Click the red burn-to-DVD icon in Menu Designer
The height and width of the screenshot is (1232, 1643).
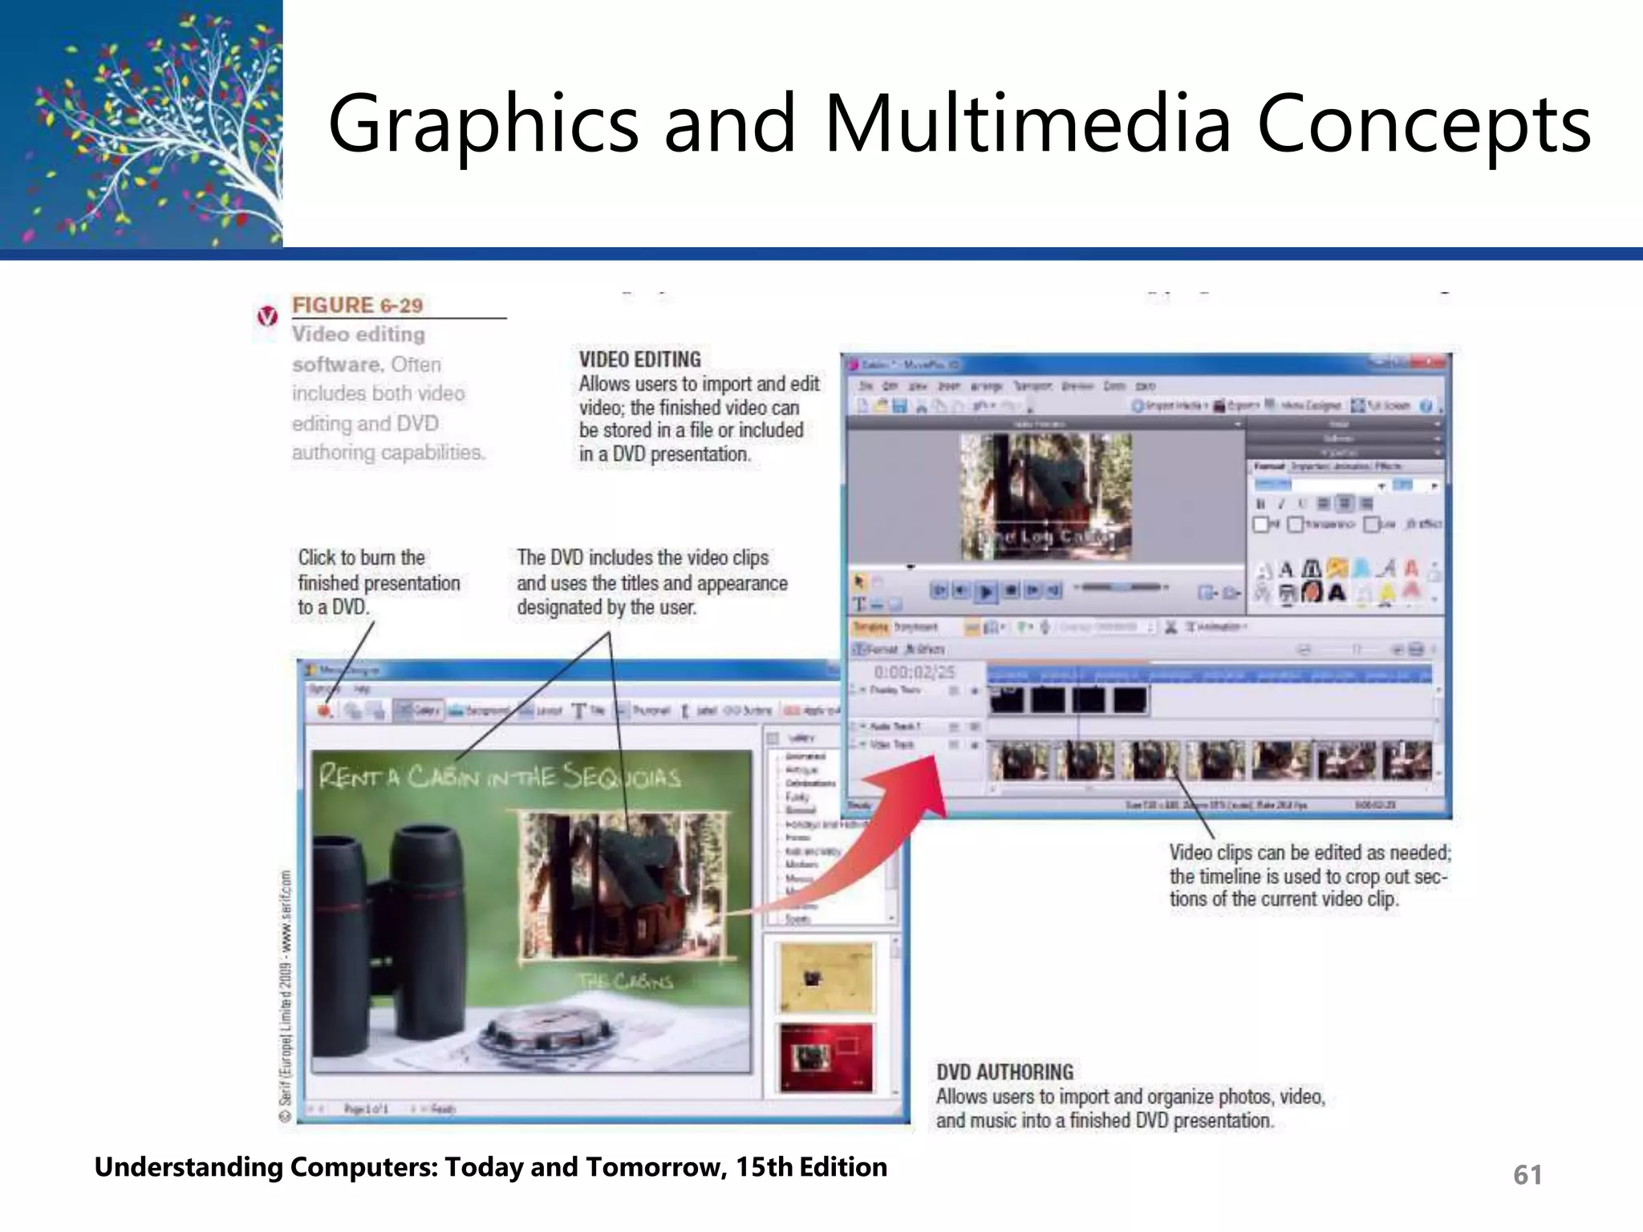click(325, 711)
